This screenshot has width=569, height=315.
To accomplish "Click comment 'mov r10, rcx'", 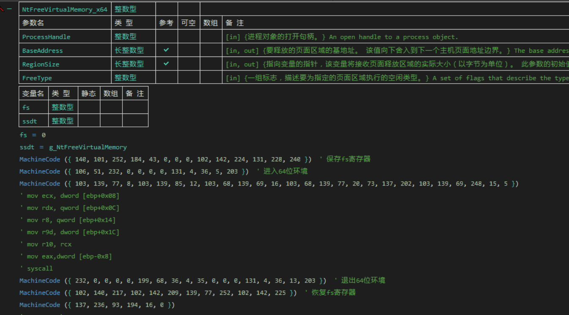I will pyautogui.click(x=45, y=244).
